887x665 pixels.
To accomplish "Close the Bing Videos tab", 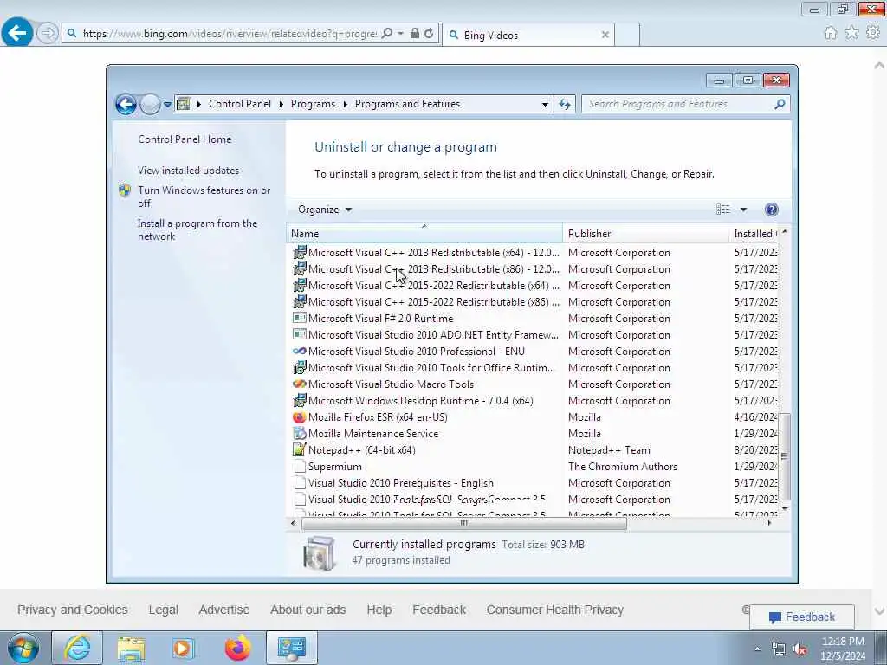I will 605,35.
